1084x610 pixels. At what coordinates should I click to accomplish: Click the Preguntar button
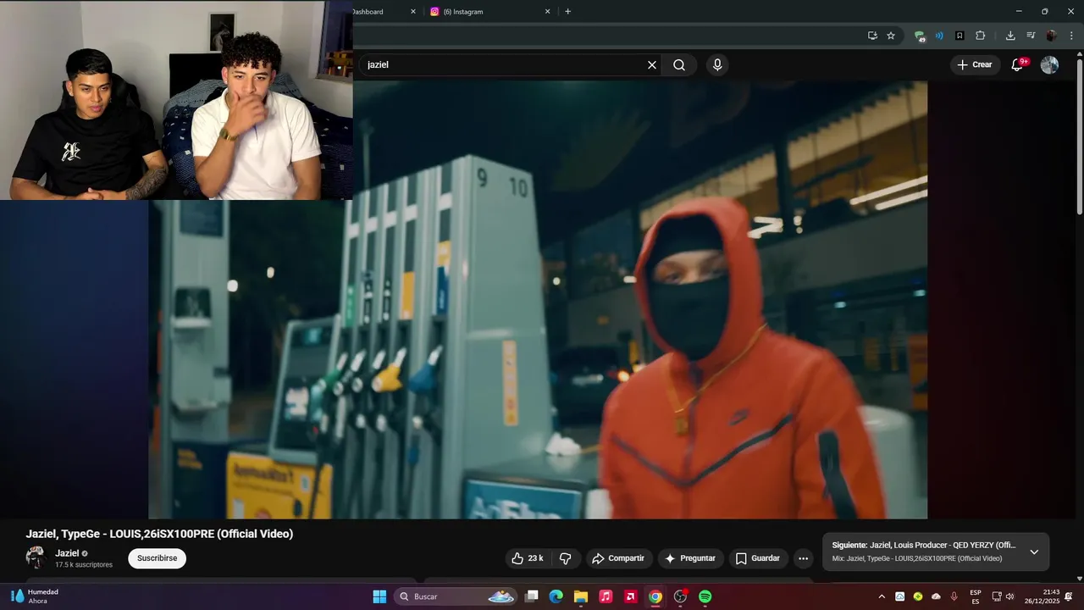tap(690, 558)
